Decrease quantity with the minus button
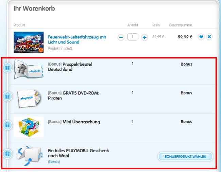221x172 pixels. coord(121,37)
